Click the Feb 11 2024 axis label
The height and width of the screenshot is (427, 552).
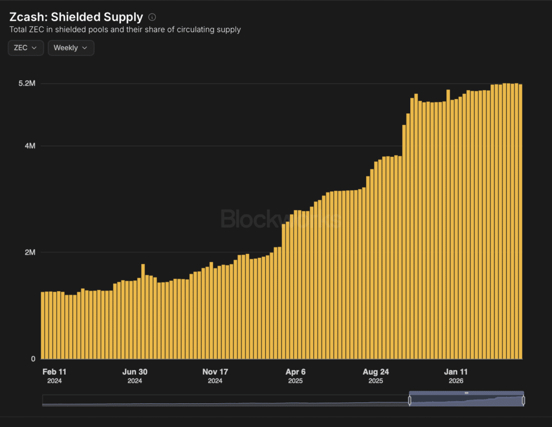pos(54,376)
